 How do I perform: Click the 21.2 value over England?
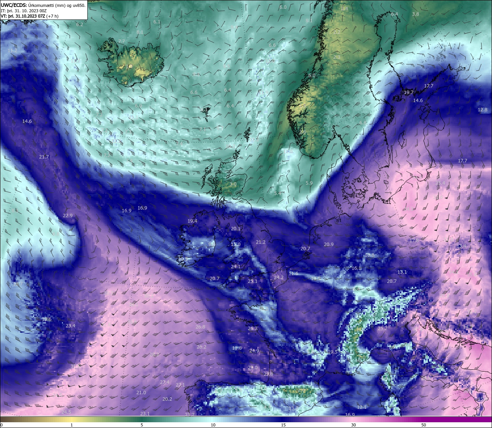[261, 242]
